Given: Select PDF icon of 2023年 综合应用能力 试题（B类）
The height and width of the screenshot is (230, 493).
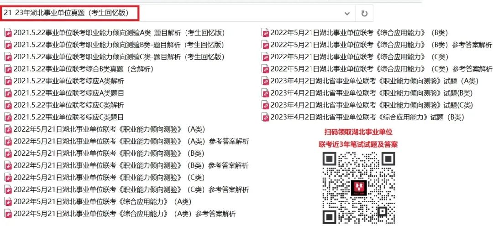Looking at the screenshot, I should point(265,118).
